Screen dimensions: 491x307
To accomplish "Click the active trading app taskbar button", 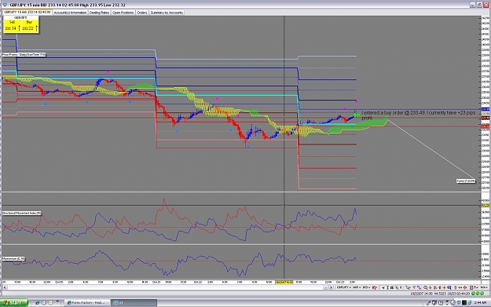I will [x=134, y=302].
